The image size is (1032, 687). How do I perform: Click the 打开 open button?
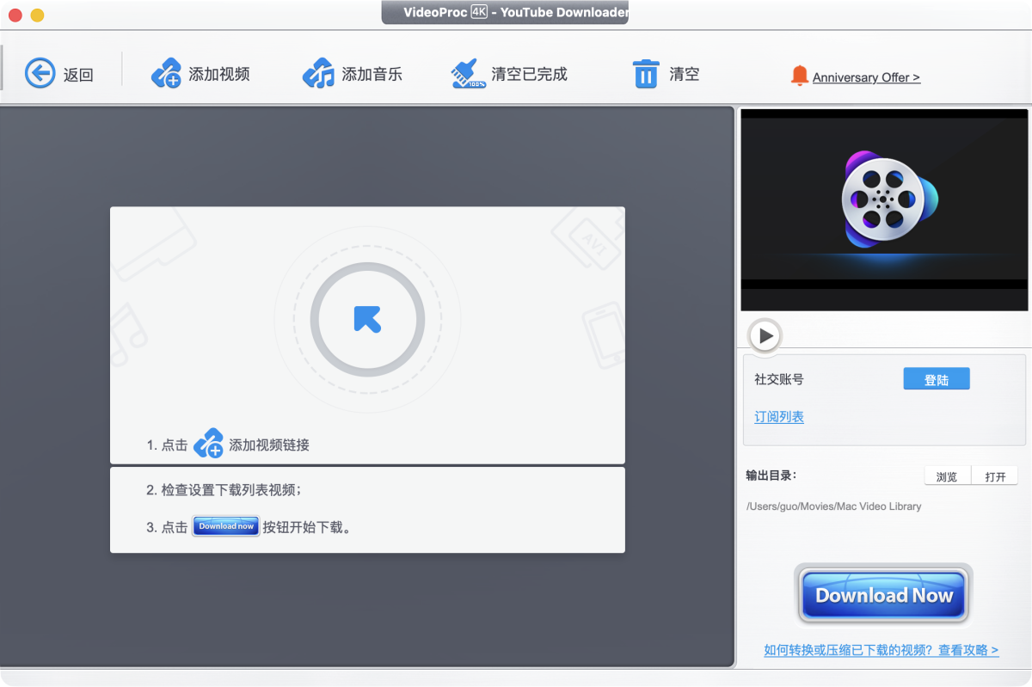(994, 475)
